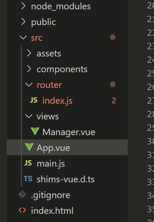Expand the assets folder chevron

click(x=29, y=53)
